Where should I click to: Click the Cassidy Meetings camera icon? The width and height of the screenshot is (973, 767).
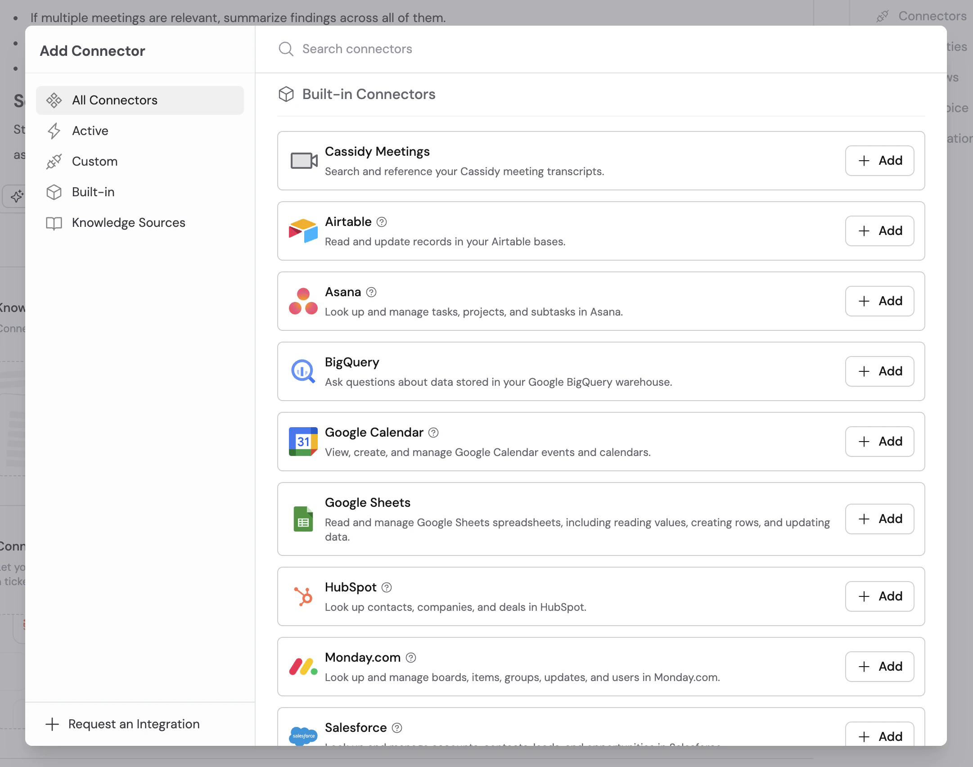click(303, 161)
